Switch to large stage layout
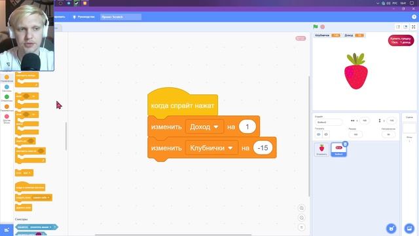 [405, 27]
